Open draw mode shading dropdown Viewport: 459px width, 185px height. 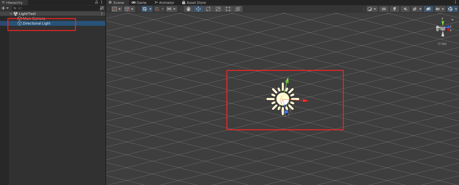coord(372,9)
